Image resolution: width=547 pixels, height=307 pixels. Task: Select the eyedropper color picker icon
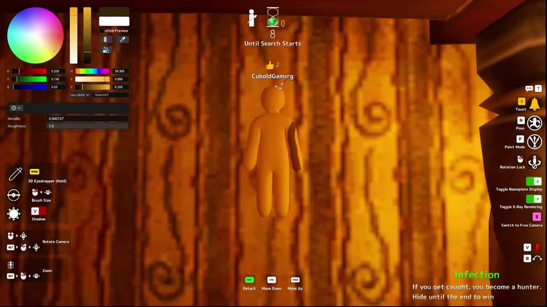pyautogui.click(x=122, y=40)
